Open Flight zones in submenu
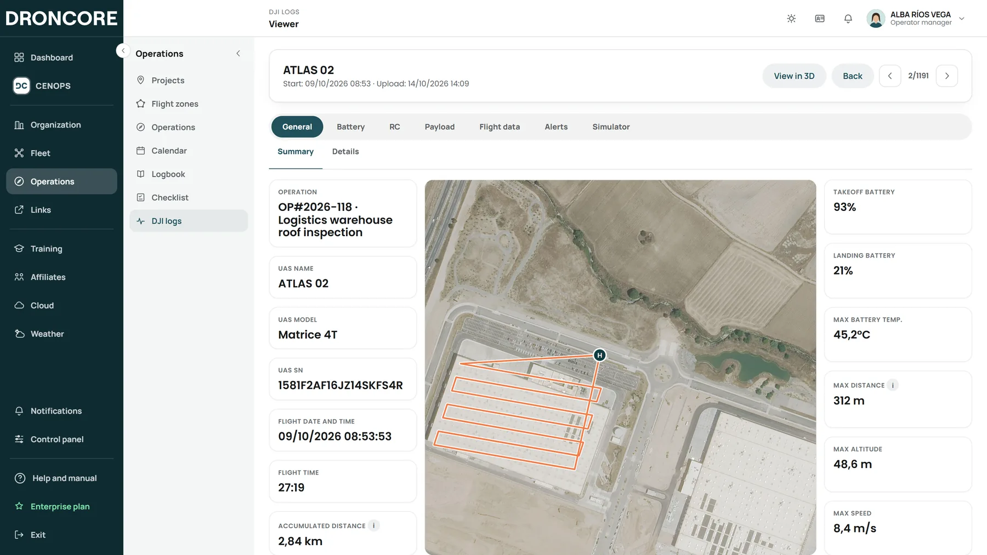Screen dimensions: 987x555 click(189, 104)
